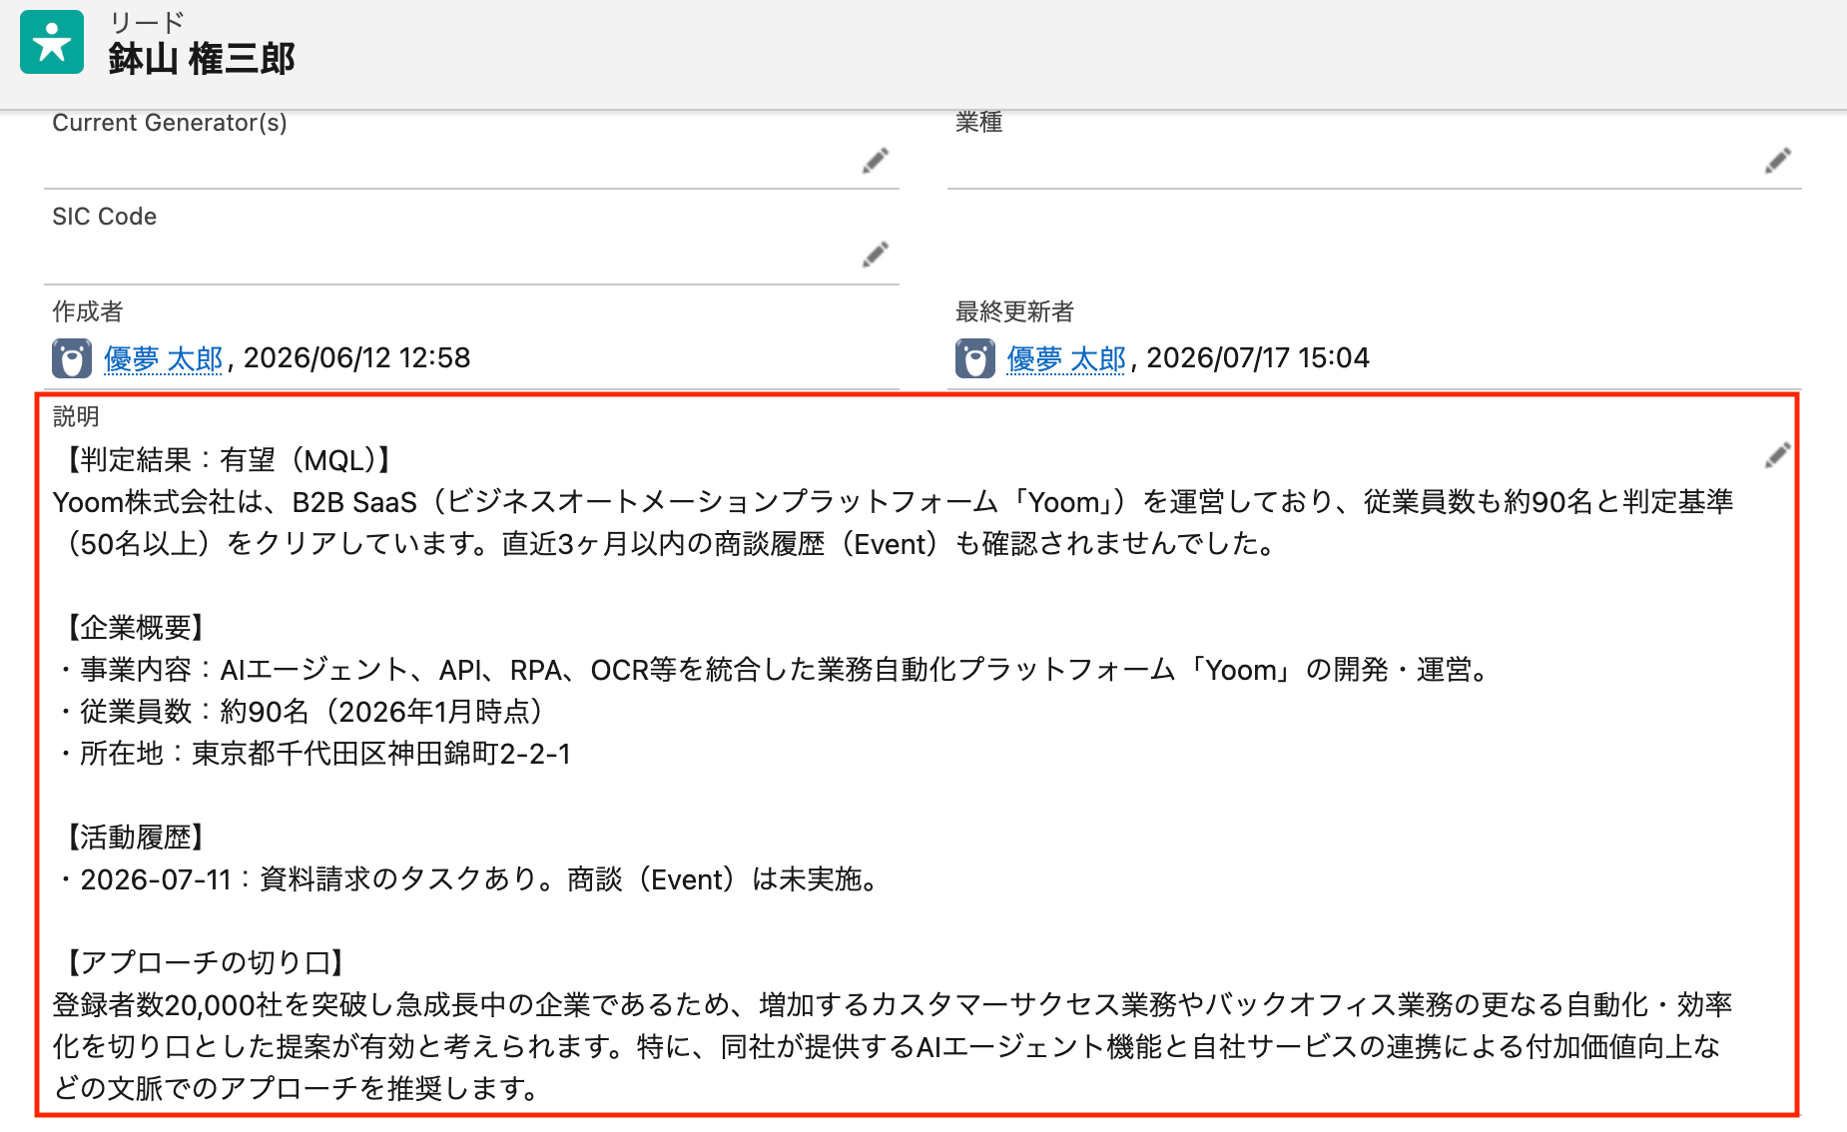The image size is (1847, 1132).
Task: Click the リード object label
Action: [x=147, y=21]
